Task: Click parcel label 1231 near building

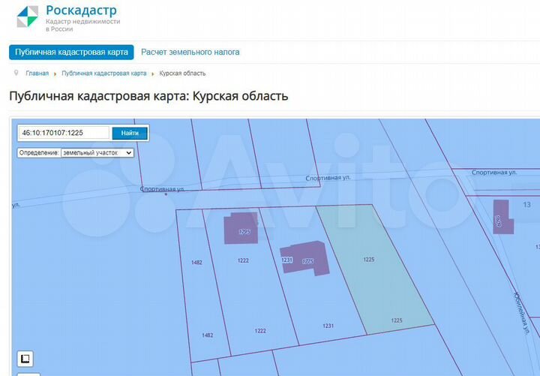Action: [x=286, y=260]
